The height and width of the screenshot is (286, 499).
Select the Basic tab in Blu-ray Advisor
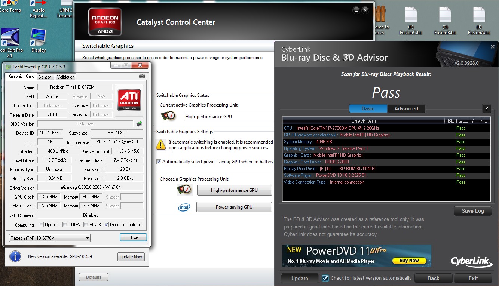[x=368, y=108]
